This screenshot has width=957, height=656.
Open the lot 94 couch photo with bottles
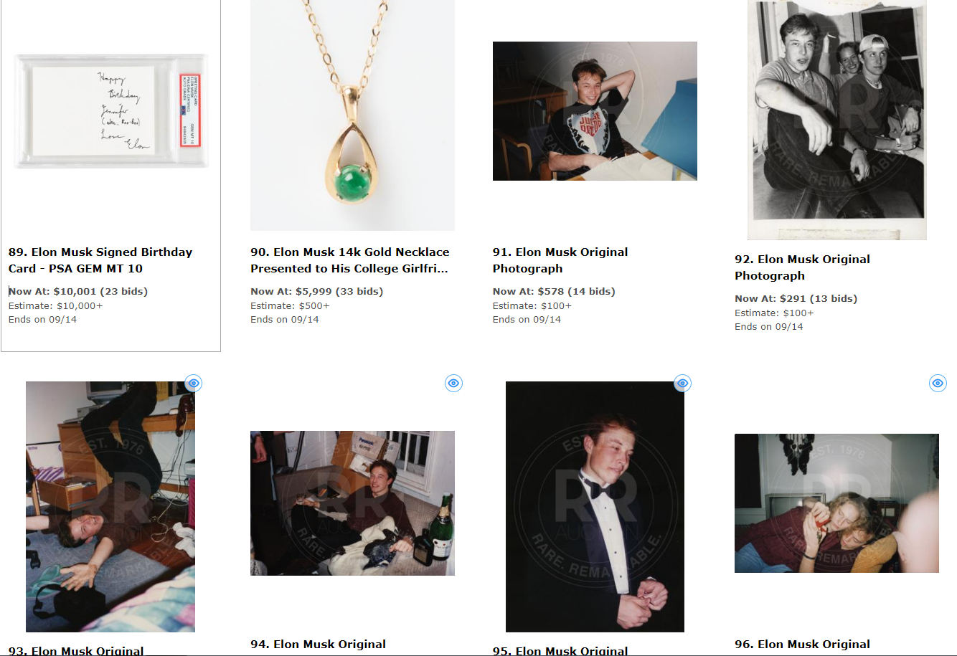tap(352, 503)
